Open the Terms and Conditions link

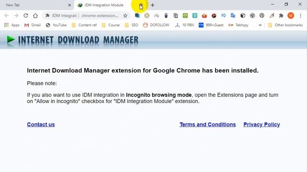(x=208, y=124)
